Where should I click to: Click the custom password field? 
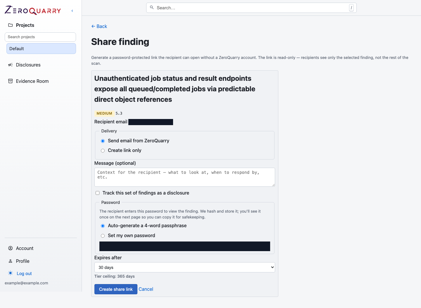click(185, 246)
